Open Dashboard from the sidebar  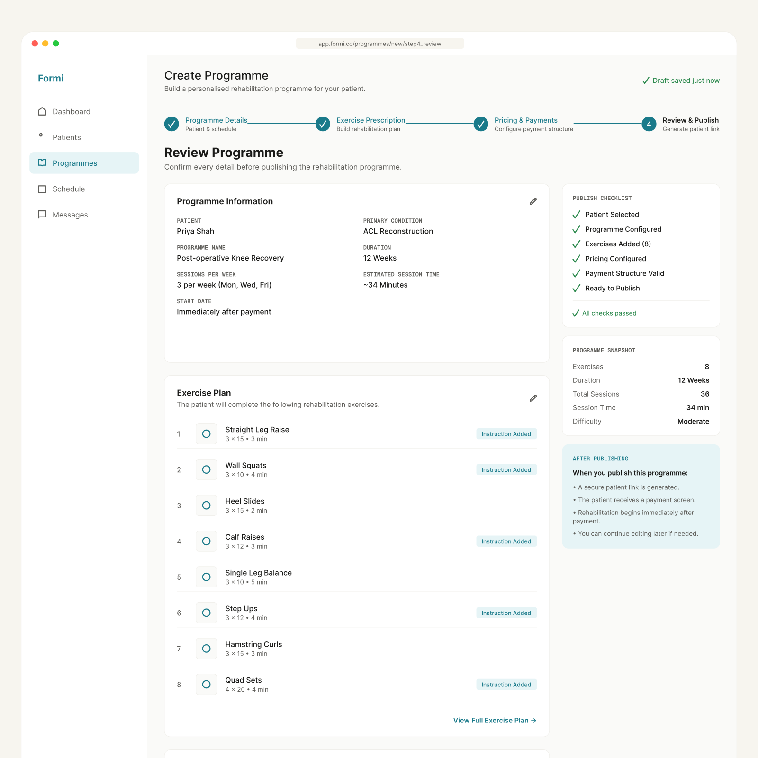point(84,111)
